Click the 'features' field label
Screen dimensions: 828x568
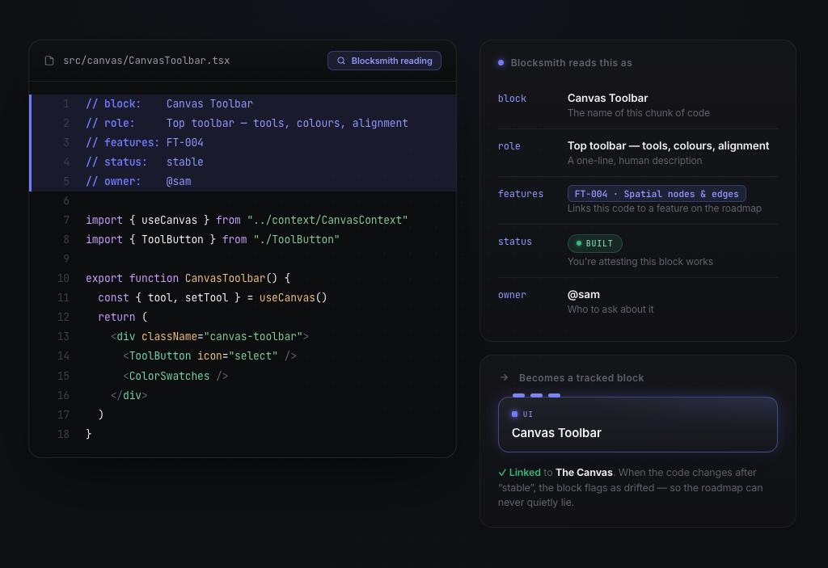pyautogui.click(x=521, y=194)
